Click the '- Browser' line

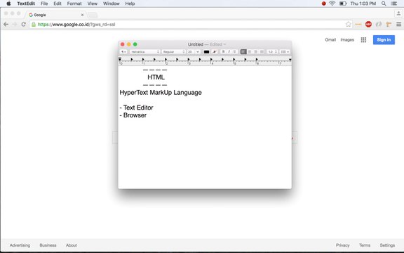[133, 115]
